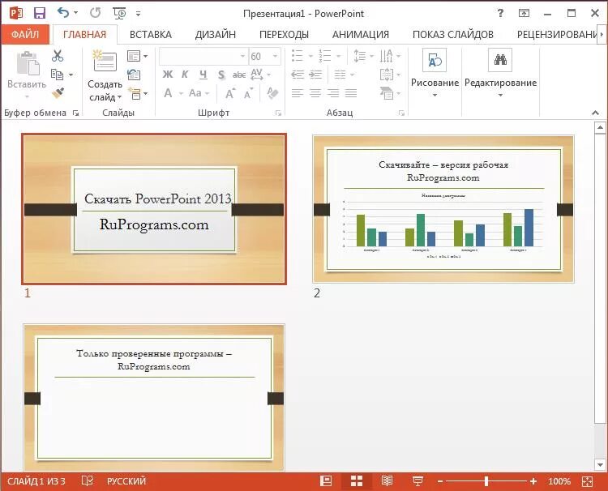The image size is (608, 491).
Task: Open character spacing AV menu
Action: click(x=260, y=75)
